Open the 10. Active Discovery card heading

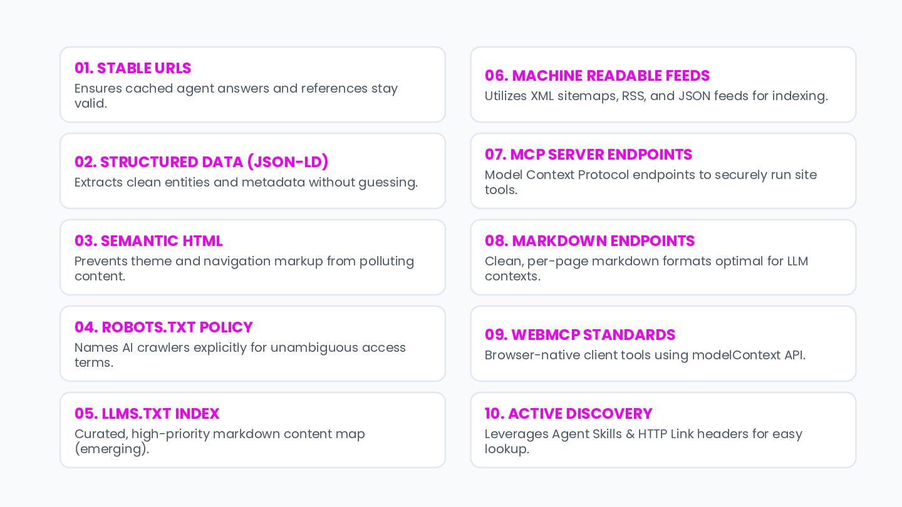(569, 413)
